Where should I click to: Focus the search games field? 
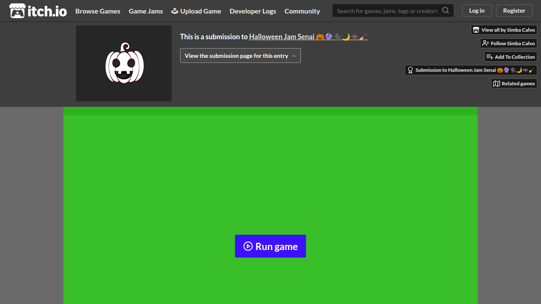(x=387, y=11)
